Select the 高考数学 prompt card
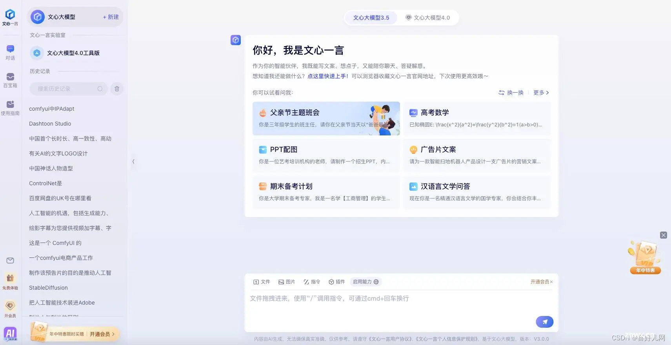The height and width of the screenshot is (345, 671). pos(477,119)
